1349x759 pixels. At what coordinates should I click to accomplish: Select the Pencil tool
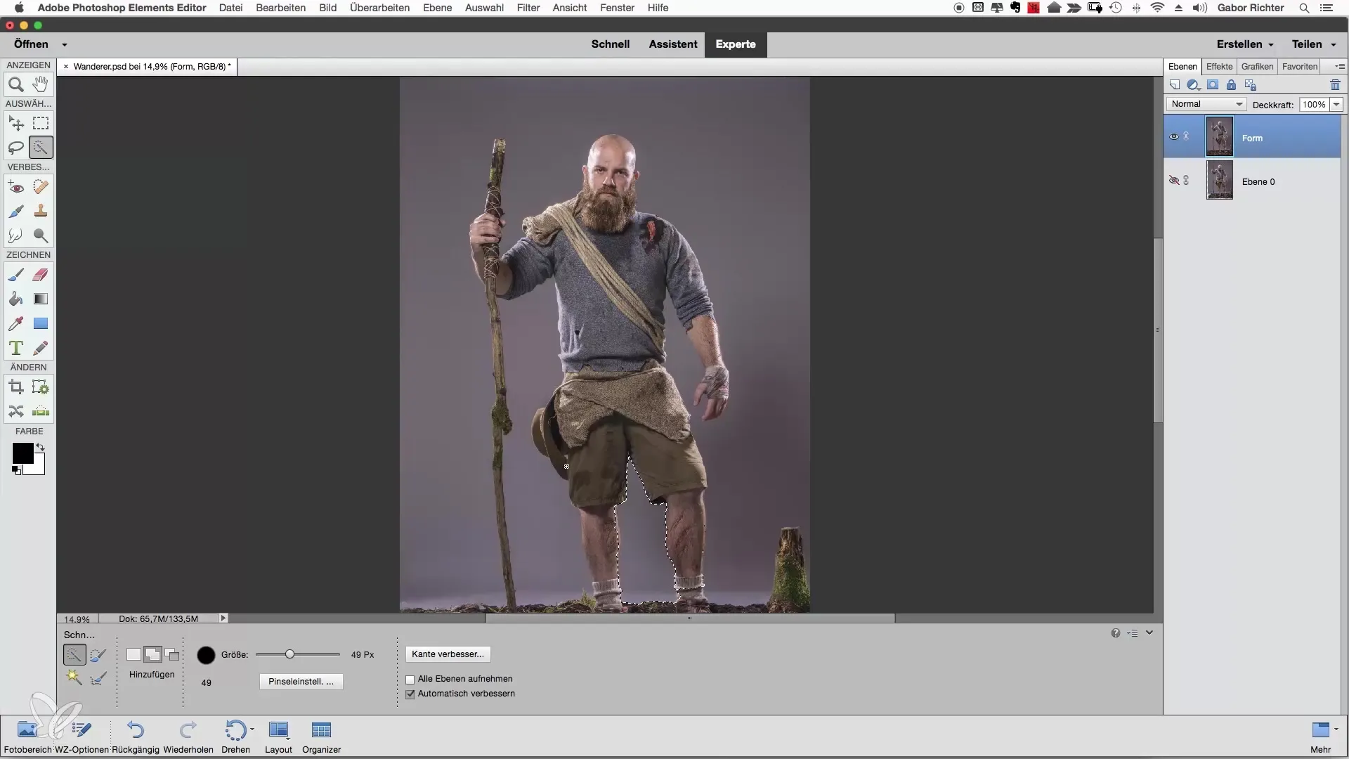[x=41, y=348]
